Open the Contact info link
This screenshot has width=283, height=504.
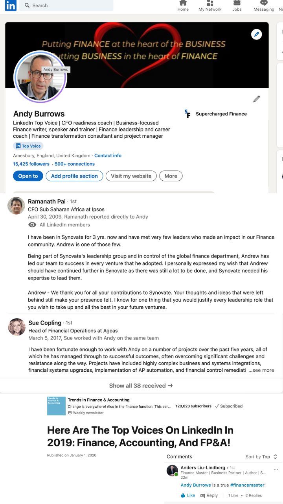click(108, 156)
